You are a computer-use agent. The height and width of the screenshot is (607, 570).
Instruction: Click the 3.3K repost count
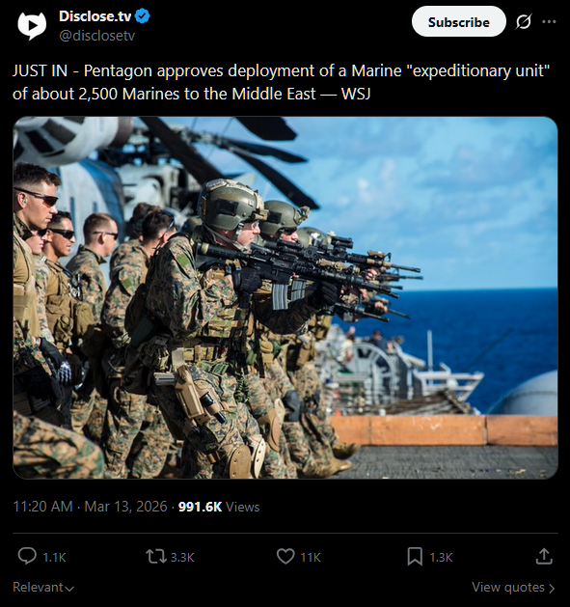(182, 557)
